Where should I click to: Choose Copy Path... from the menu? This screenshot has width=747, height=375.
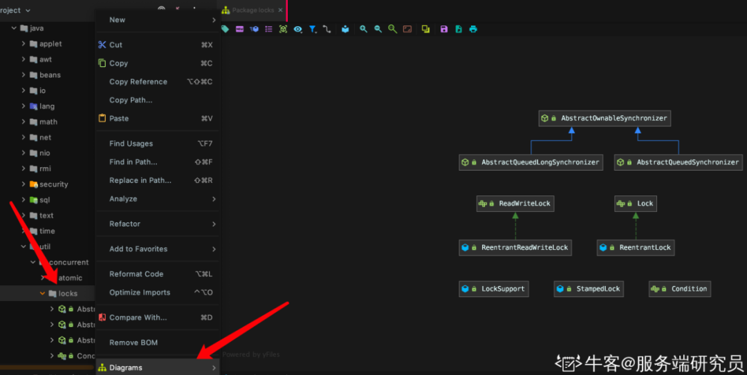point(158,100)
